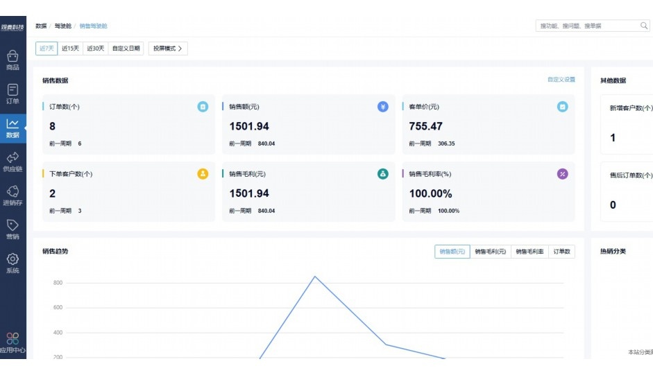Switch date range to 近30天
The width and height of the screenshot is (653, 375).
[95, 49]
